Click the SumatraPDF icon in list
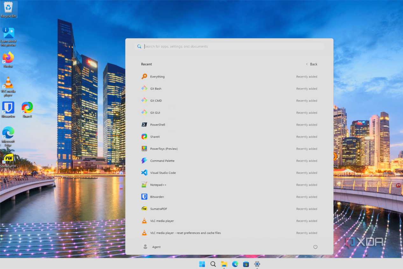Viewport: 403px width, 269px height. pos(144,209)
